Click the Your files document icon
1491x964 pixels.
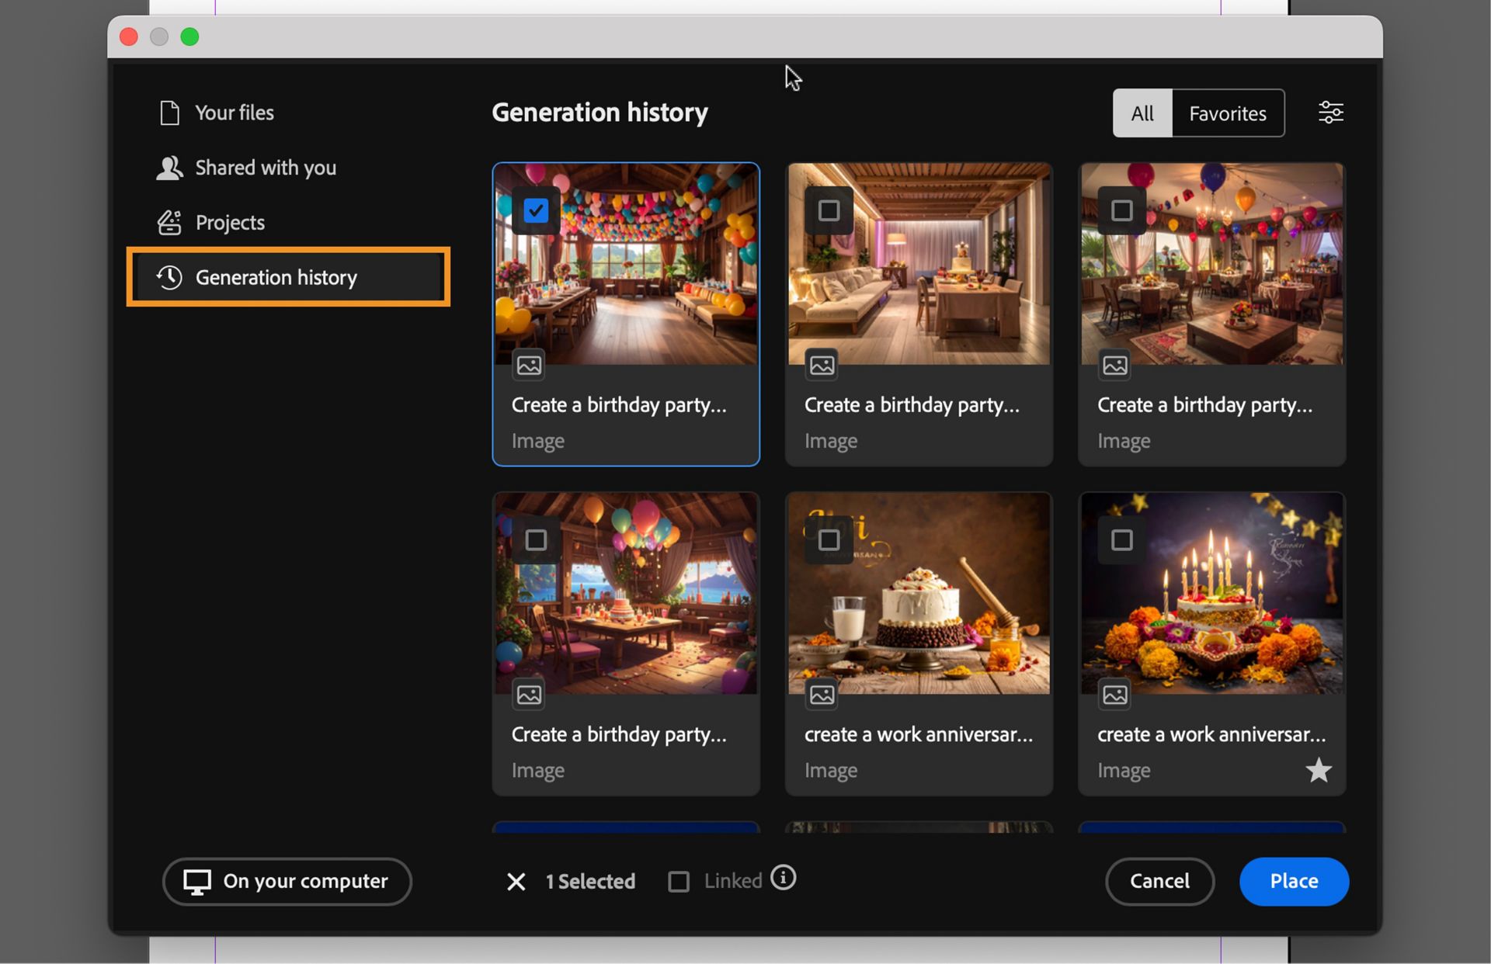tap(169, 113)
